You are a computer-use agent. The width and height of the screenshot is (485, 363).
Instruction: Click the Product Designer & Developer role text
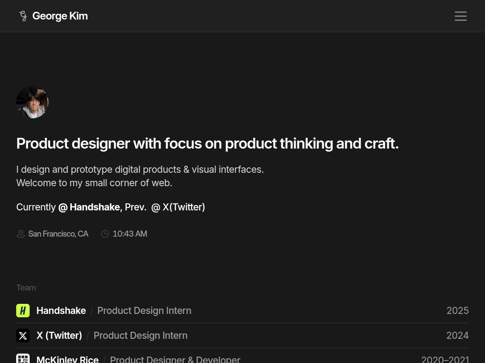[175, 359]
